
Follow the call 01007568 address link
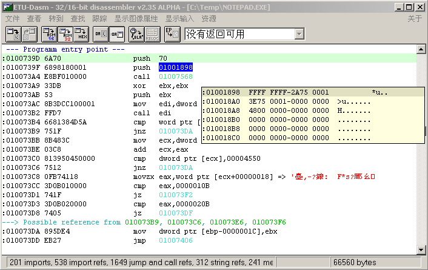tap(176, 77)
